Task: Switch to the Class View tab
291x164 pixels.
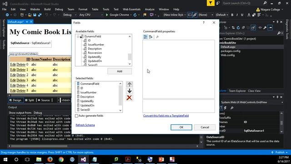Action: [x=254, y=91]
